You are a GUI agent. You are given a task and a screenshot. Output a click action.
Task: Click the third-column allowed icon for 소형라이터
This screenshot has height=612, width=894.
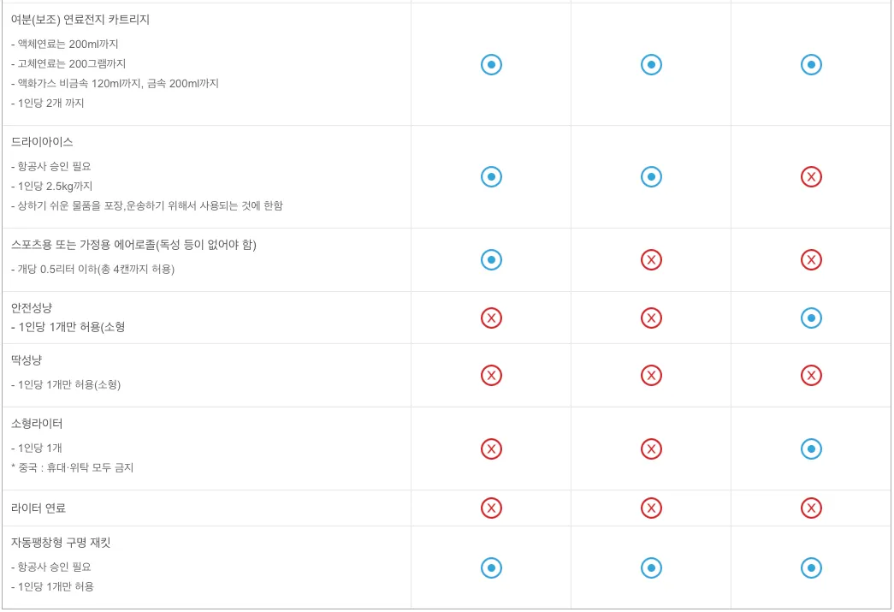click(x=811, y=449)
